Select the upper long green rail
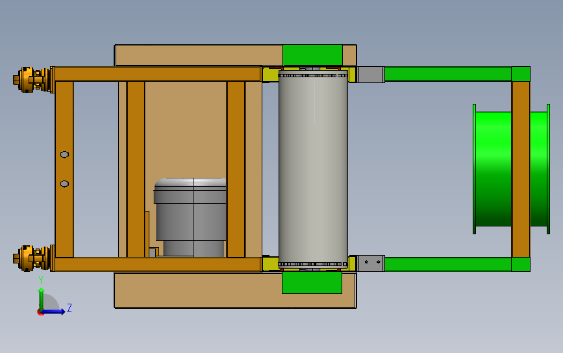 tap(448, 74)
